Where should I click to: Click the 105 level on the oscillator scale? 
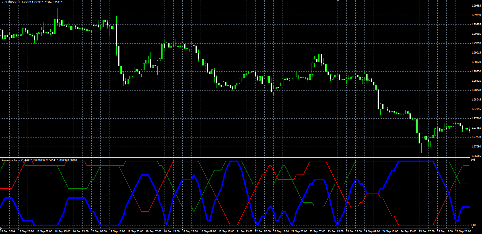473,160
